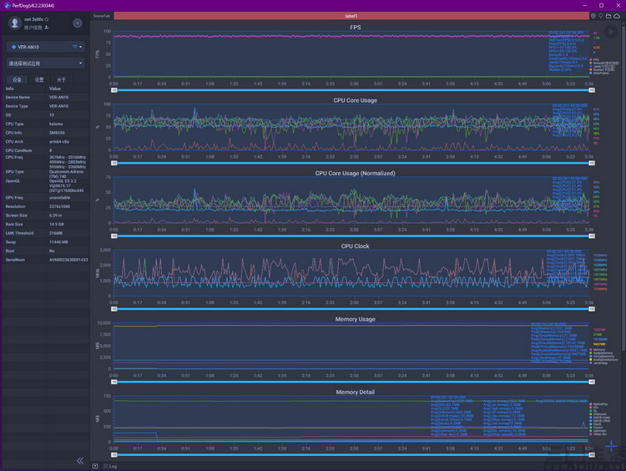Click the Memory Usage chart title

(356, 319)
